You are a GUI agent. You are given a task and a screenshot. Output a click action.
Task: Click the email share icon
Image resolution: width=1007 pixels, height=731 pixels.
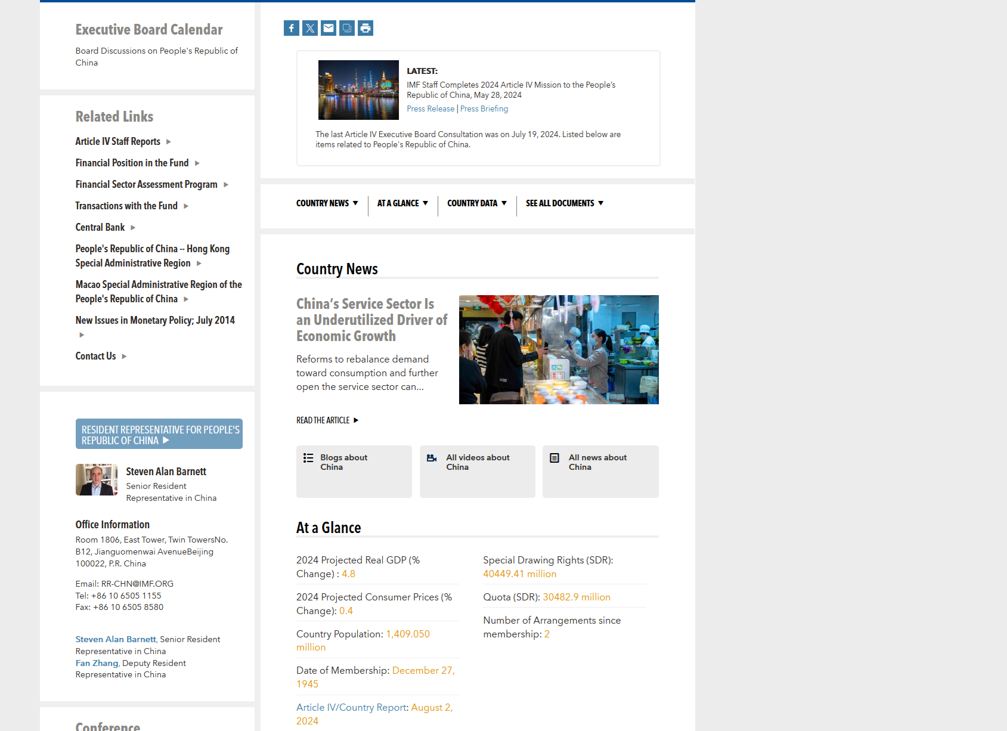point(329,28)
